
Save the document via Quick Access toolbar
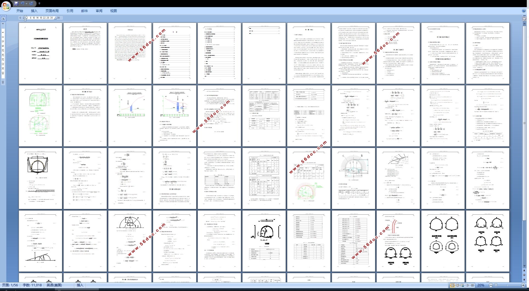16,4
